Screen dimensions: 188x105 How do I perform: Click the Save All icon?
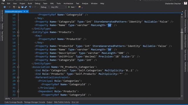(x=26, y=7)
